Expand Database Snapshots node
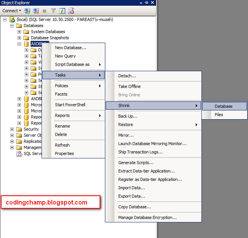The height and width of the screenshot is (238, 248). [19, 38]
